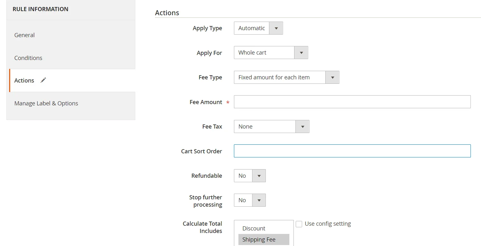This screenshot has height=246, width=481.
Task: Expand the Fee Type dropdown
Action: pyautogui.click(x=286, y=77)
